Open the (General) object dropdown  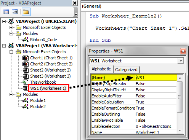click(x=135, y=6)
